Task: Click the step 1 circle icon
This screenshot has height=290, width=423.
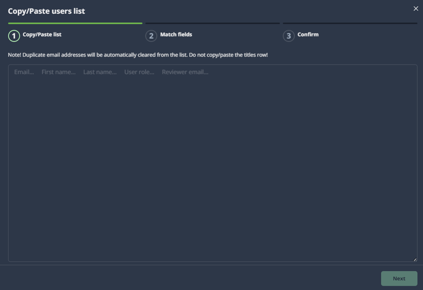Action: tap(14, 36)
